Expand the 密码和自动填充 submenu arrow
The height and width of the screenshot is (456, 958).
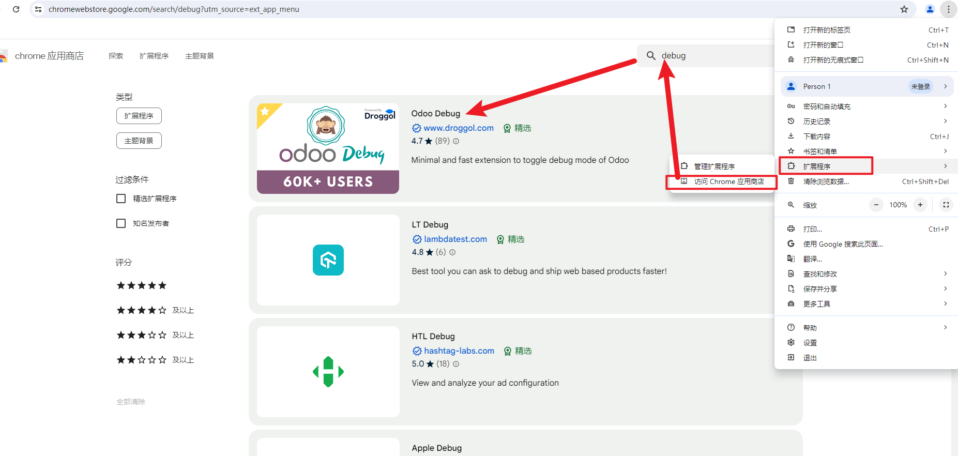click(945, 106)
